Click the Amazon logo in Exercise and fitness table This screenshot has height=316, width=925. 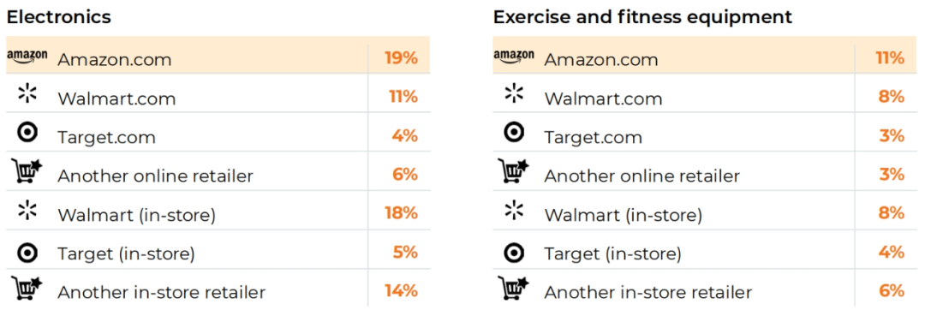pos(514,56)
